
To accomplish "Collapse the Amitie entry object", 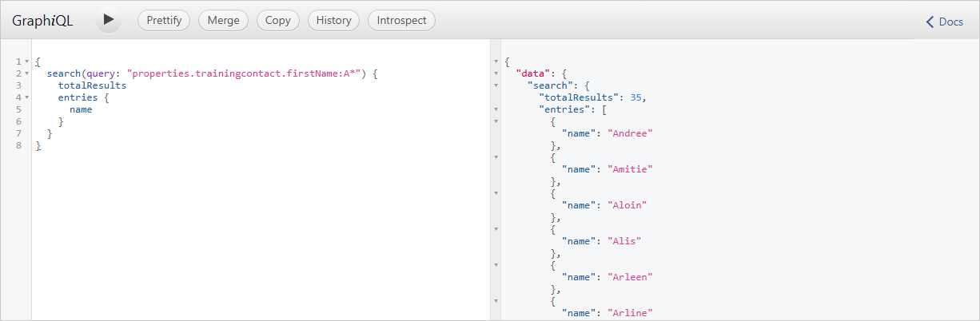I will [496, 157].
